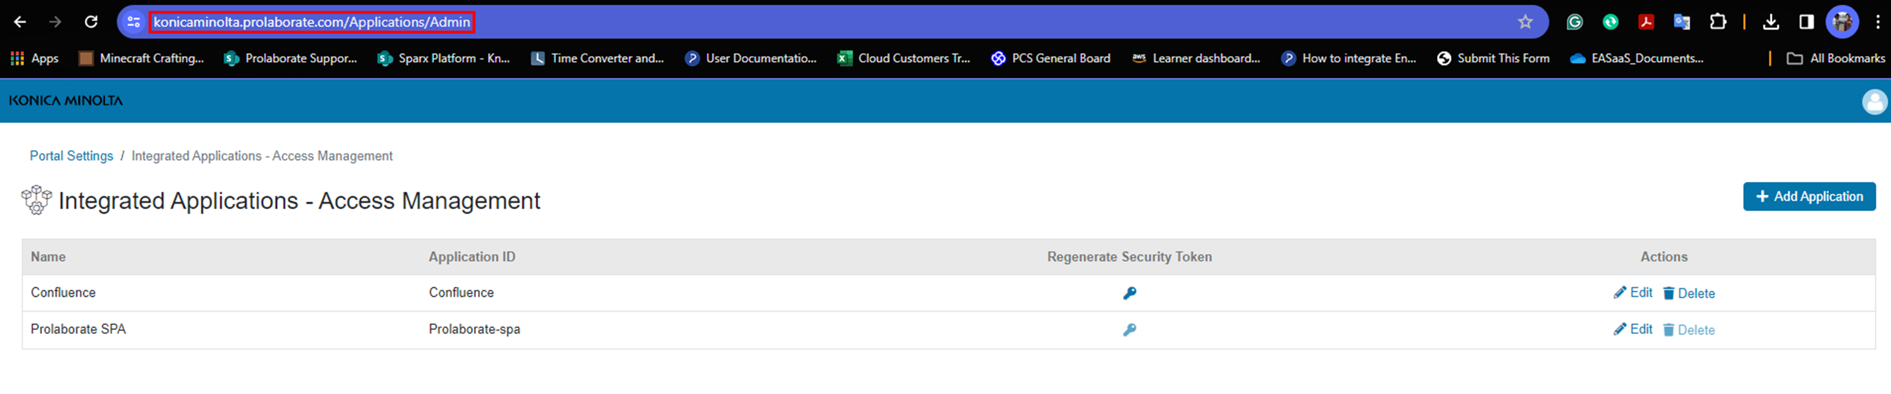Open the Grammarly extension icon
The width and height of the screenshot is (1891, 394).
tap(1574, 22)
